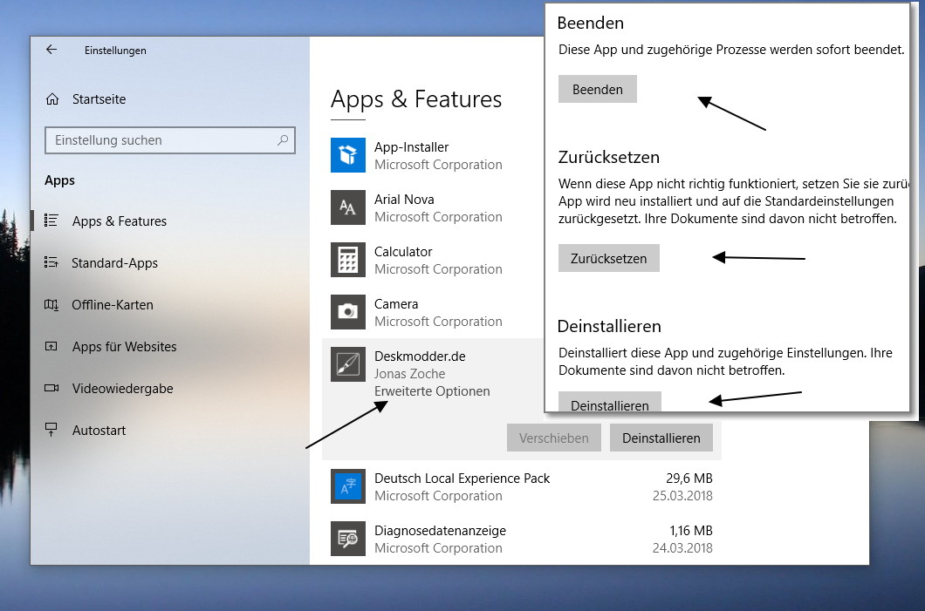The height and width of the screenshot is (611, 925).
Task: Click the Calculator app icon
Action: pos(348,260)
